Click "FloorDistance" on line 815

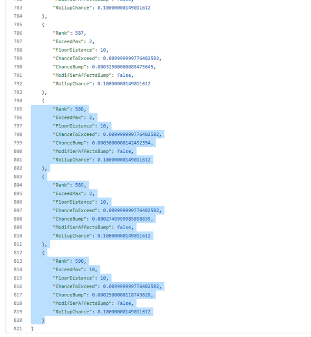pos(74,278)
